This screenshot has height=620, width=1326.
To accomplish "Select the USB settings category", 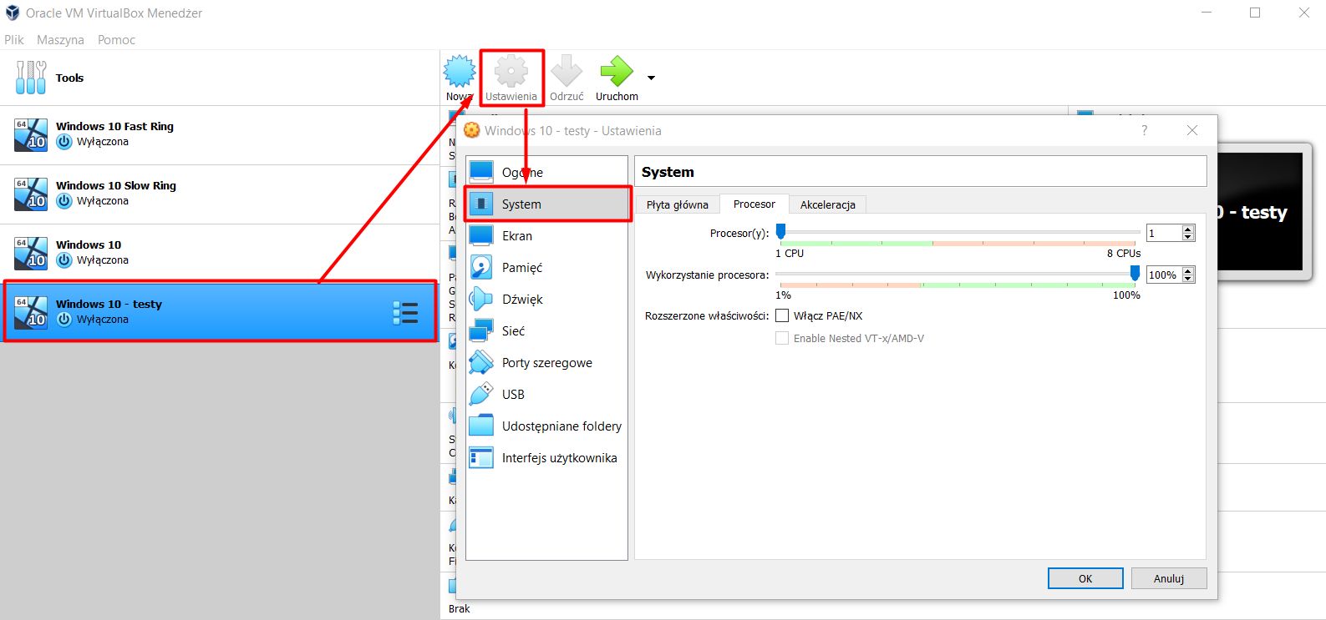I will 546,394.
